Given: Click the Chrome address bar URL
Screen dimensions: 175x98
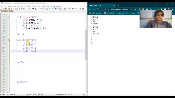Looking at the screenshot, I should (119, 10).
